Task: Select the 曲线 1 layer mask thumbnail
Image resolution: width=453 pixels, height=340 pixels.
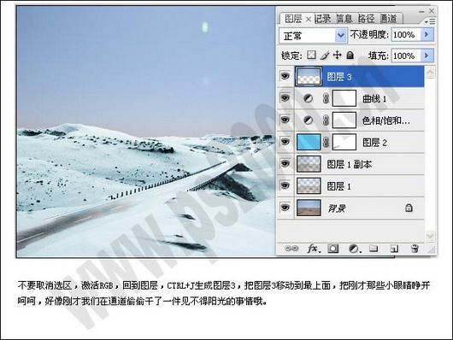Action: pyautogui.click(x=344, y=98)
